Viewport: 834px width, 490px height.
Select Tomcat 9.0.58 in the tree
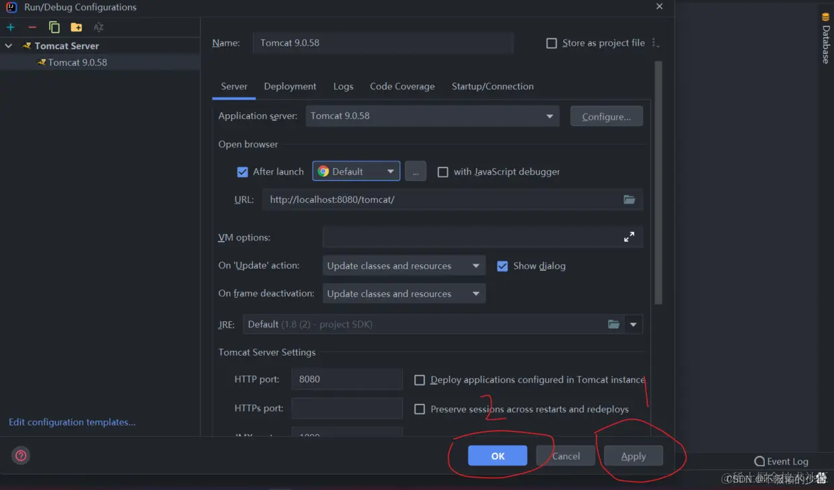point(77,62)
